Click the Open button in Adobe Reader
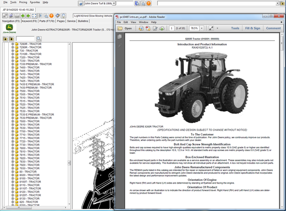The image size is (286, 211). click(125, 28)
